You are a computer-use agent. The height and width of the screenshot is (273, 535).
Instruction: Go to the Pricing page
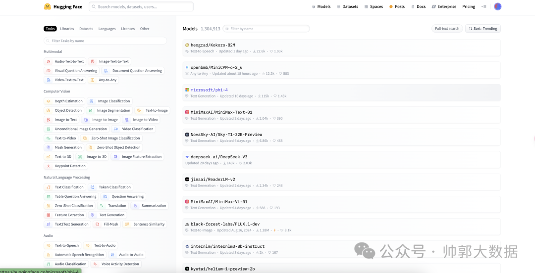pyautogui.click(x=469, y=6)
